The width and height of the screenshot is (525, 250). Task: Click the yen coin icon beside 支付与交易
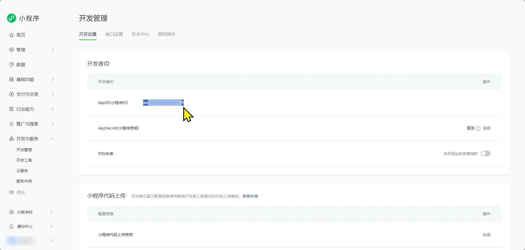click(12, 94)
